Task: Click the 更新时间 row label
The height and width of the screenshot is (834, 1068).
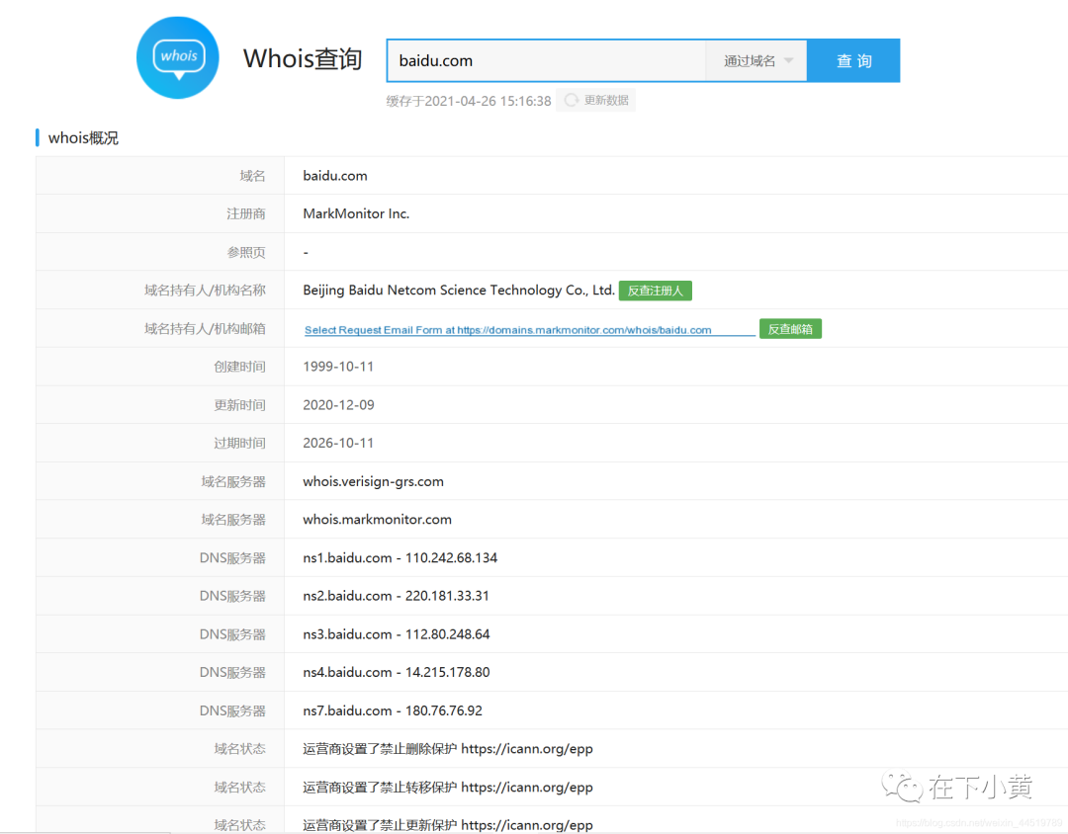Action: click(239, 405)
